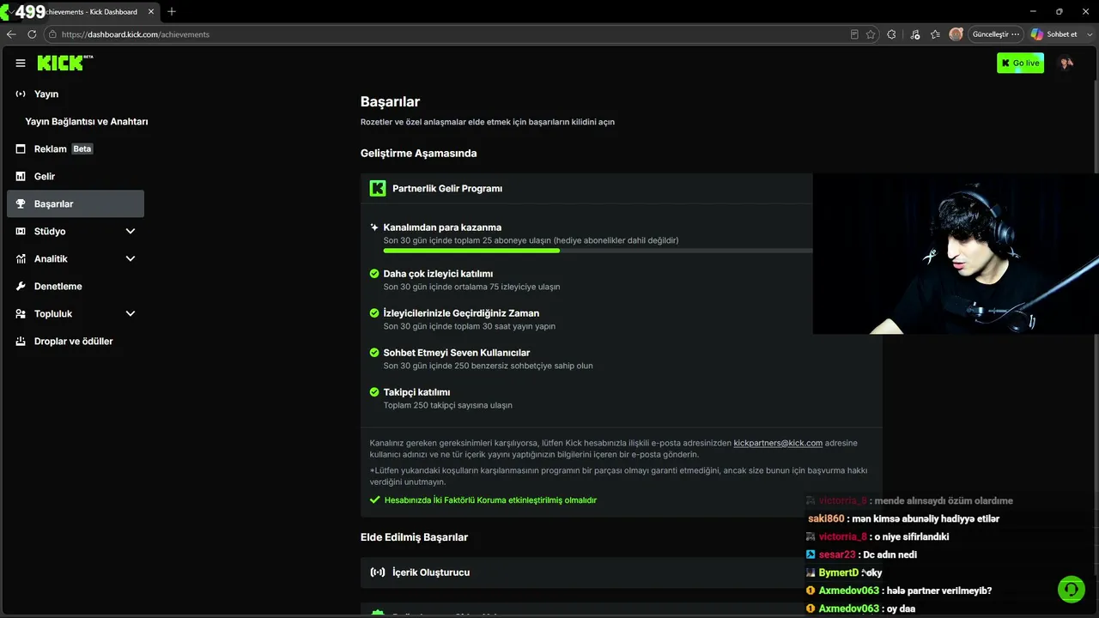Image resolution: width=1099 pixels, height=618 pixels.
Task: Click chat username BymertD
Action: (839, 573)
